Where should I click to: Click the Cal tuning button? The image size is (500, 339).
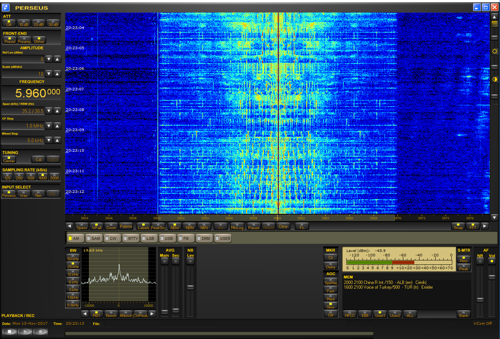[x=38, y=159]
